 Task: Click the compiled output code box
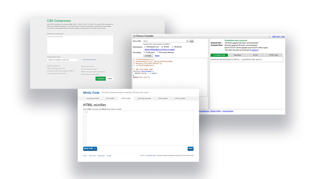pyautogui.click(x=247, y=59)
